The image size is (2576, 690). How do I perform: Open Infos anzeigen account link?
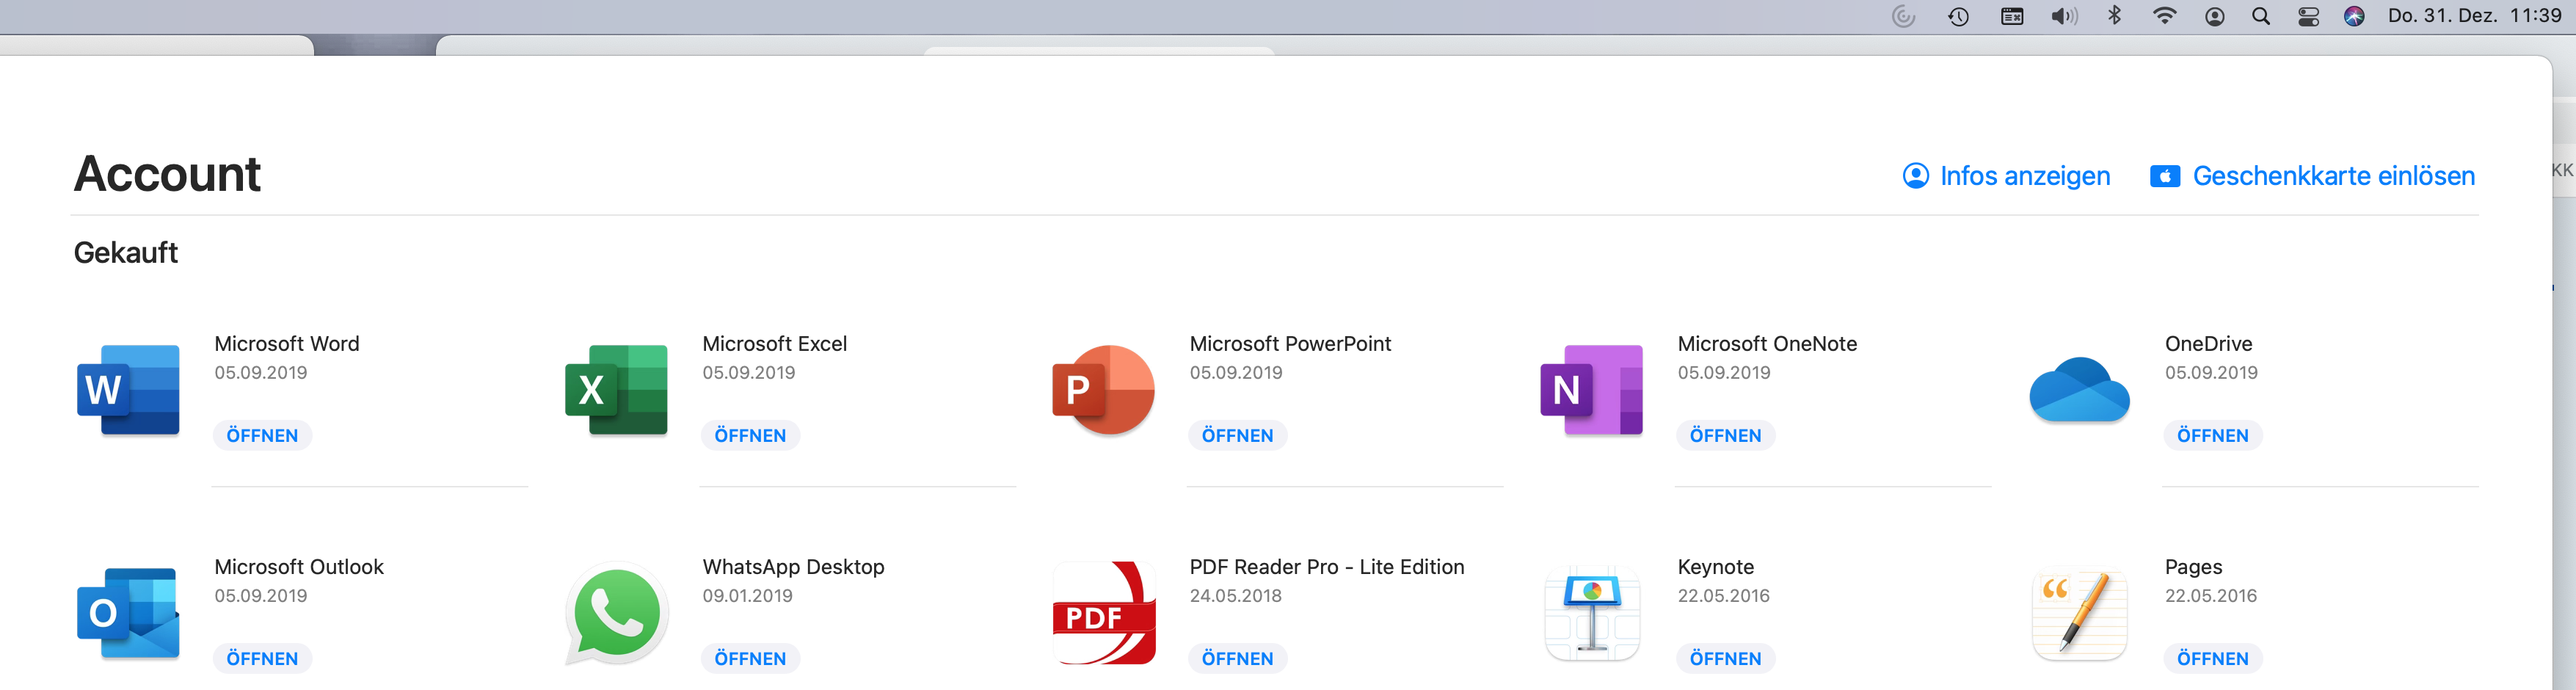point(2006,176)
